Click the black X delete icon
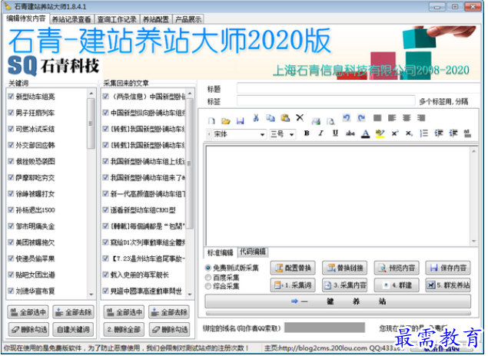488x362 pixels. point(300,117)
